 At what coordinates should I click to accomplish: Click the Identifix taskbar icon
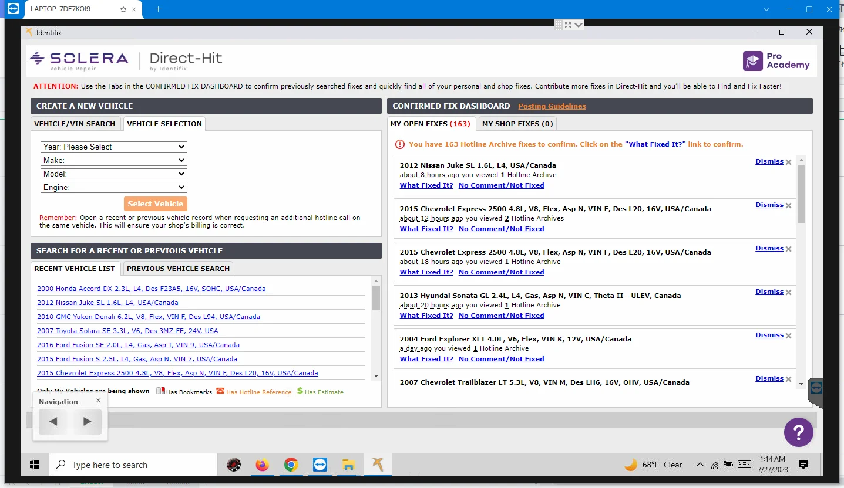(377, 465)
